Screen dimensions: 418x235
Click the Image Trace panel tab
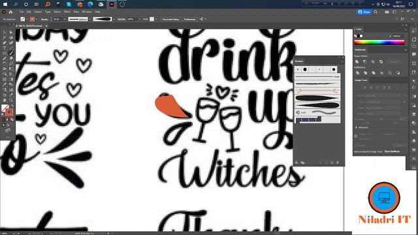361,80
